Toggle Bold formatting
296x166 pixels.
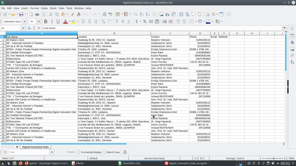point(46,21)
